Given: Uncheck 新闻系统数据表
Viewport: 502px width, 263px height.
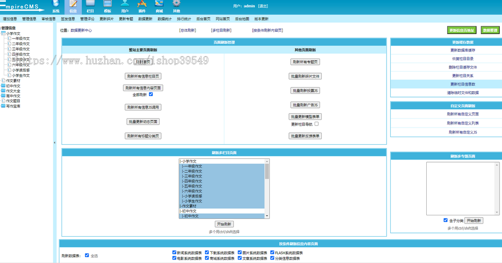Looking at the screenshot, I should pyautogui.click(x=174, y=253).
